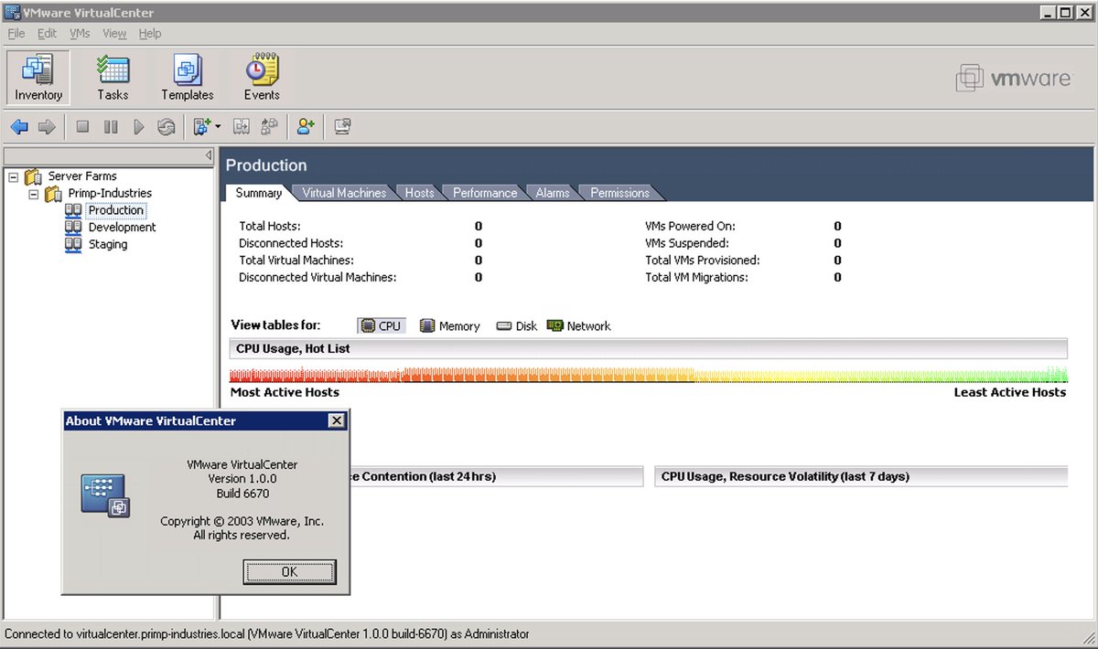Collapse the Server Farms tree node
Screen dimensions: 1098x649
click(x=14, y=176)
